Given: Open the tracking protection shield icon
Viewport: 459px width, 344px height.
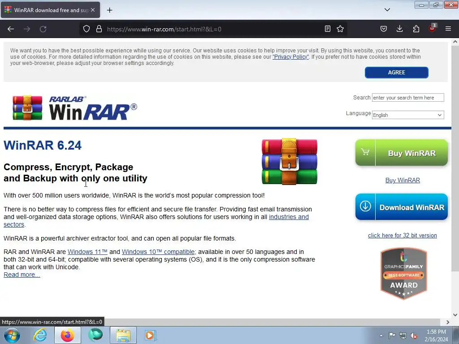Looking at the screenshot, I should tap(87, 29).
